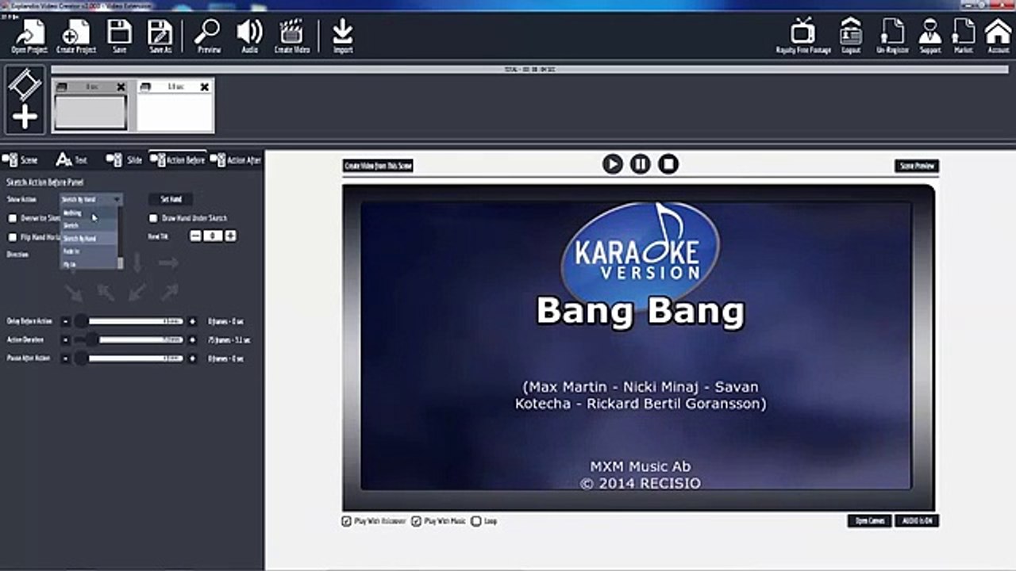The height and width of the screenshot is (571, 1016).
Task: Toggle the checkbox below Show Action label
Action: click(x=12, y=218)
